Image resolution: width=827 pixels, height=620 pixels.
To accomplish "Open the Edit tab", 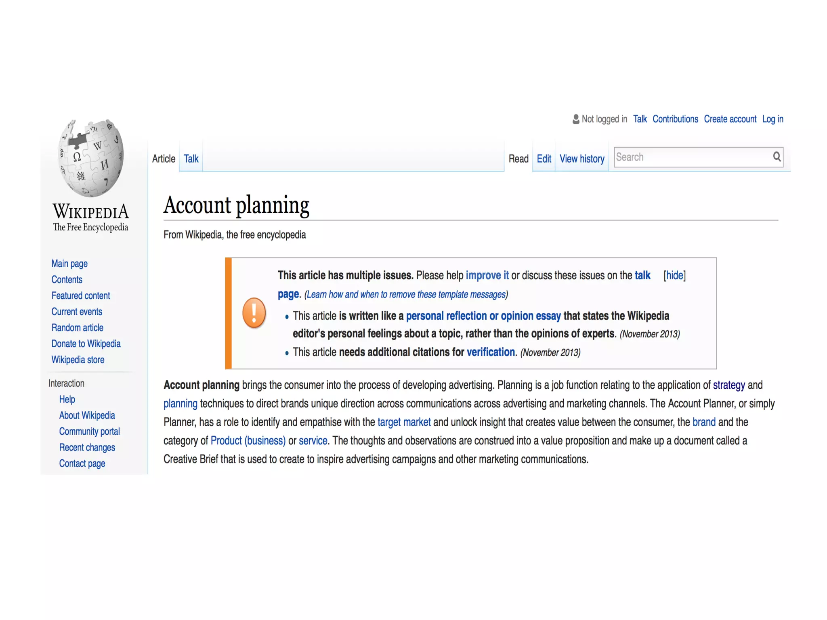I will tap(544, 159).
